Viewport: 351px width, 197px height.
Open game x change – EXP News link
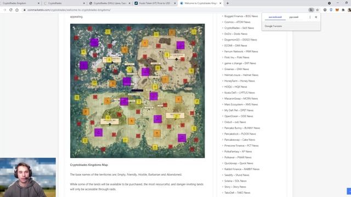[x=240, y=63]
